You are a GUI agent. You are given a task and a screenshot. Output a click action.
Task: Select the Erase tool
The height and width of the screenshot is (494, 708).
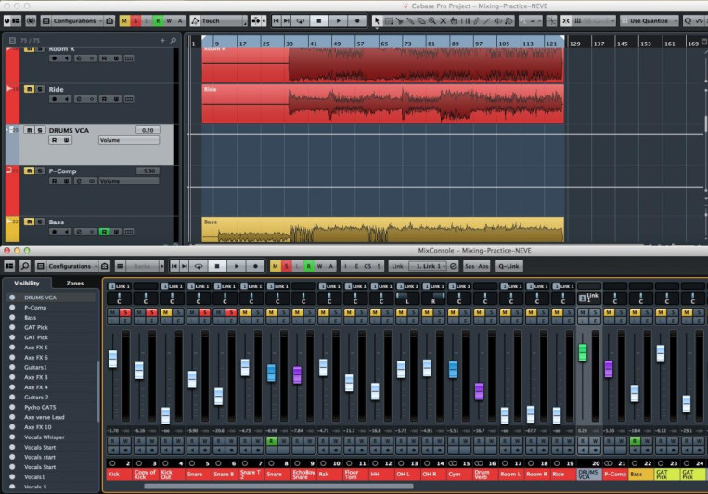(x=421, y=20)
